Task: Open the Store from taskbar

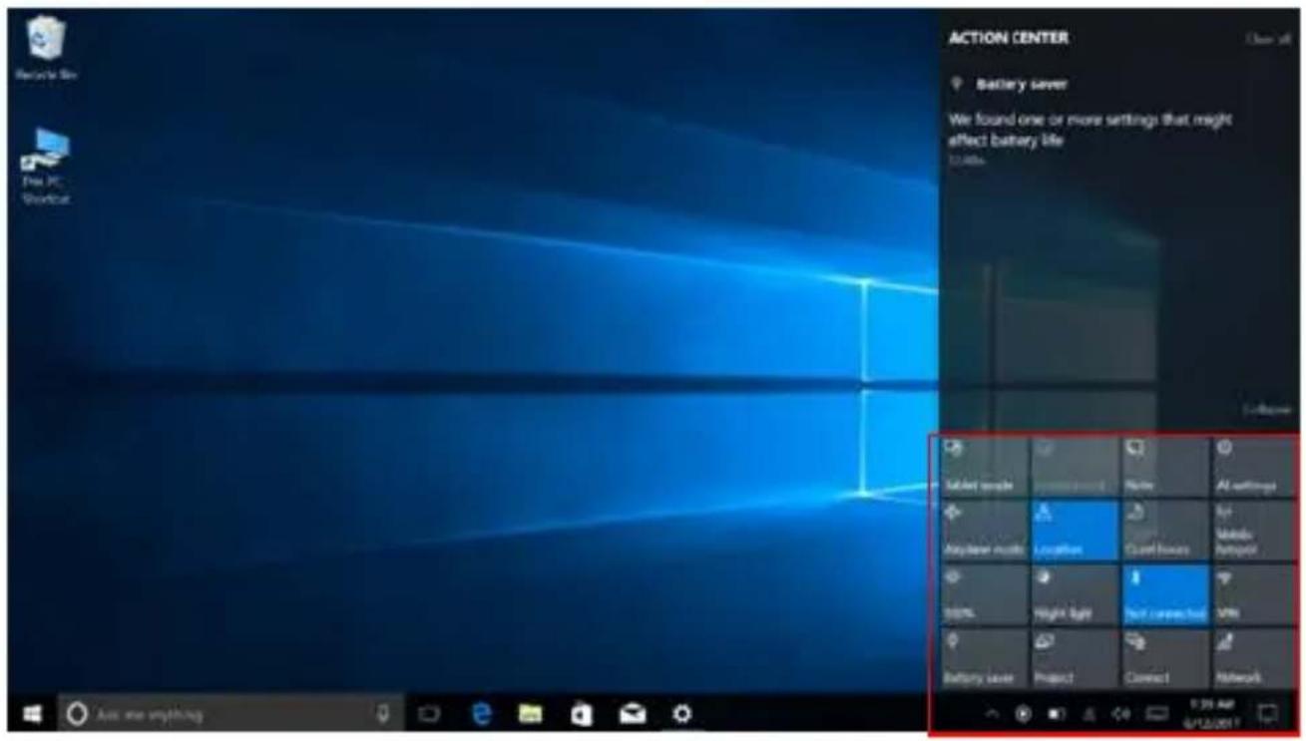Action: (582, 714)
